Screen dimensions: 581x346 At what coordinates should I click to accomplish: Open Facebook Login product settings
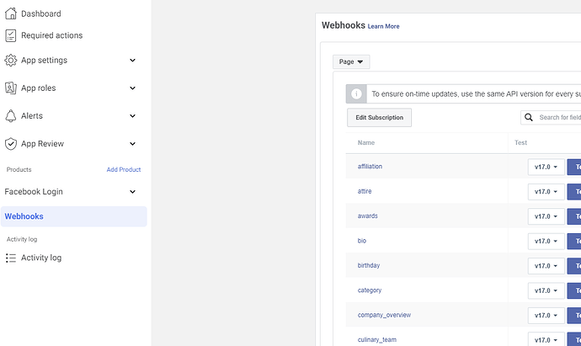(x=34, y=192)
